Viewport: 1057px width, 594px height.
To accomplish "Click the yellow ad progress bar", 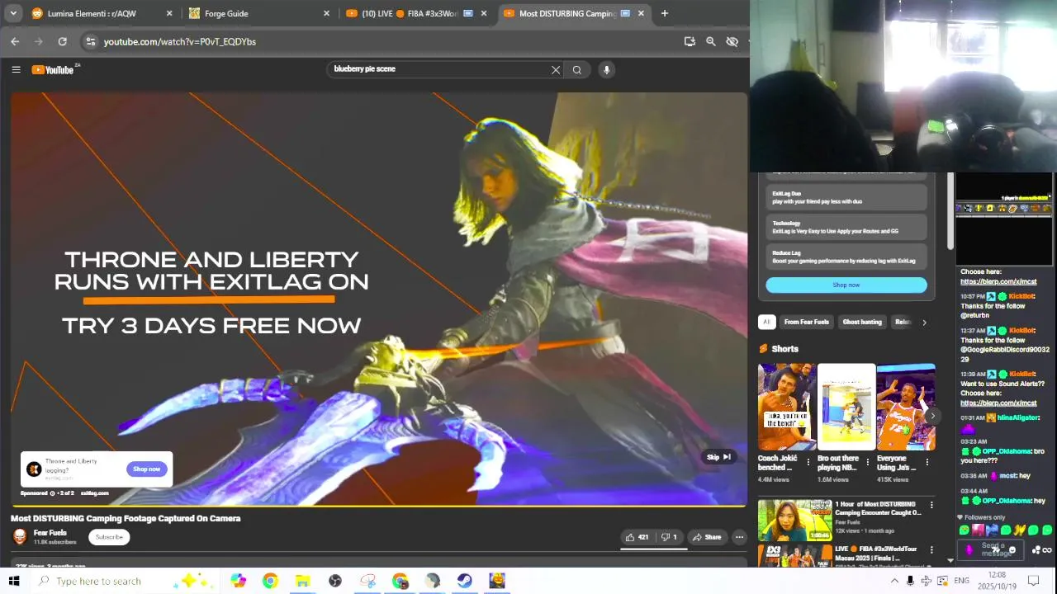I will [380, 505].
